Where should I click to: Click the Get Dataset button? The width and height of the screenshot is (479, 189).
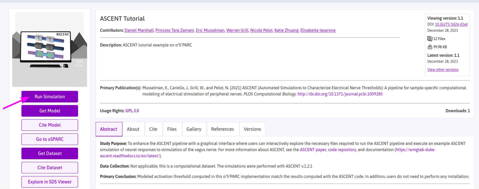click(x=50, y=153)
